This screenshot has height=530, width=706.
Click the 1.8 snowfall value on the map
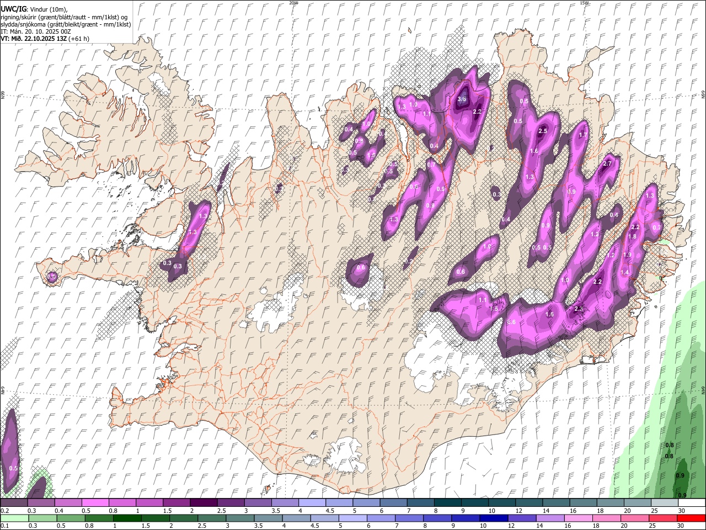click(x=633, y=237)
